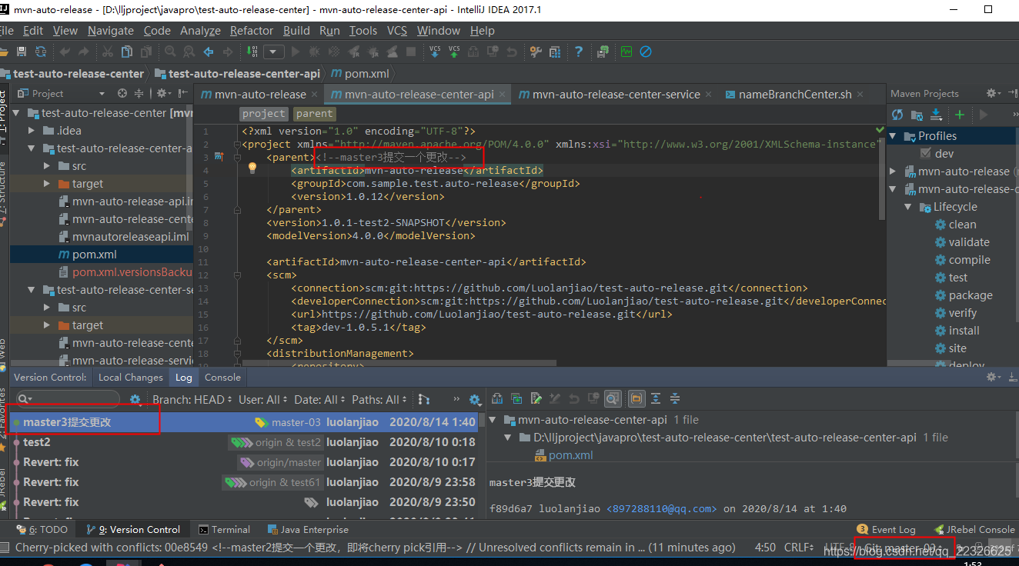Open Settings via the wrench icon
The image size is (1019, 566).
pyautogui.click(x=536, y=52)
